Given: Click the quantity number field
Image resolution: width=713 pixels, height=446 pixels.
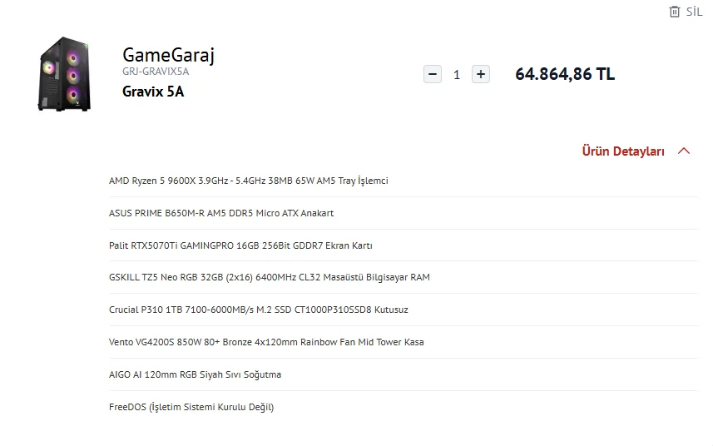Looking at the screenshot, I should point(457,75).
